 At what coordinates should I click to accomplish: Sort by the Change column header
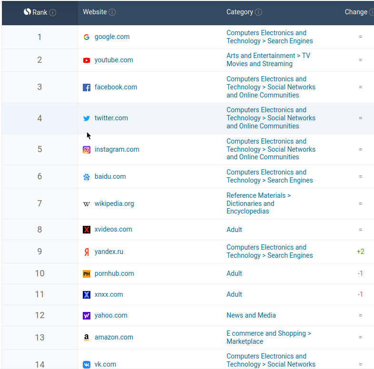pos(356,12)
